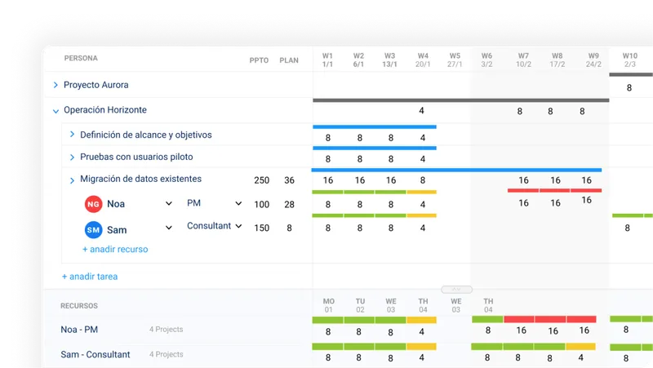Select week W10 2/3 header
The width and height of the screenshot is (653, 368).
point(629,60)
